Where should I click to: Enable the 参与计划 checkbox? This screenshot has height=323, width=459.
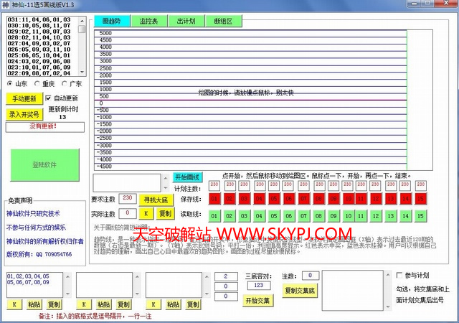[x=400, y=275]
